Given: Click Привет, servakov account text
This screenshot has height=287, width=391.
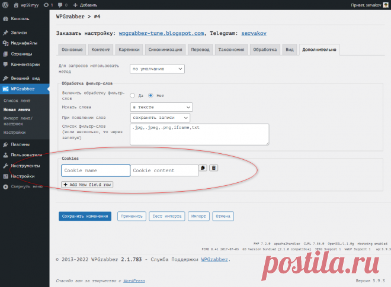Looking at the screenshot, I should point(366,5).
